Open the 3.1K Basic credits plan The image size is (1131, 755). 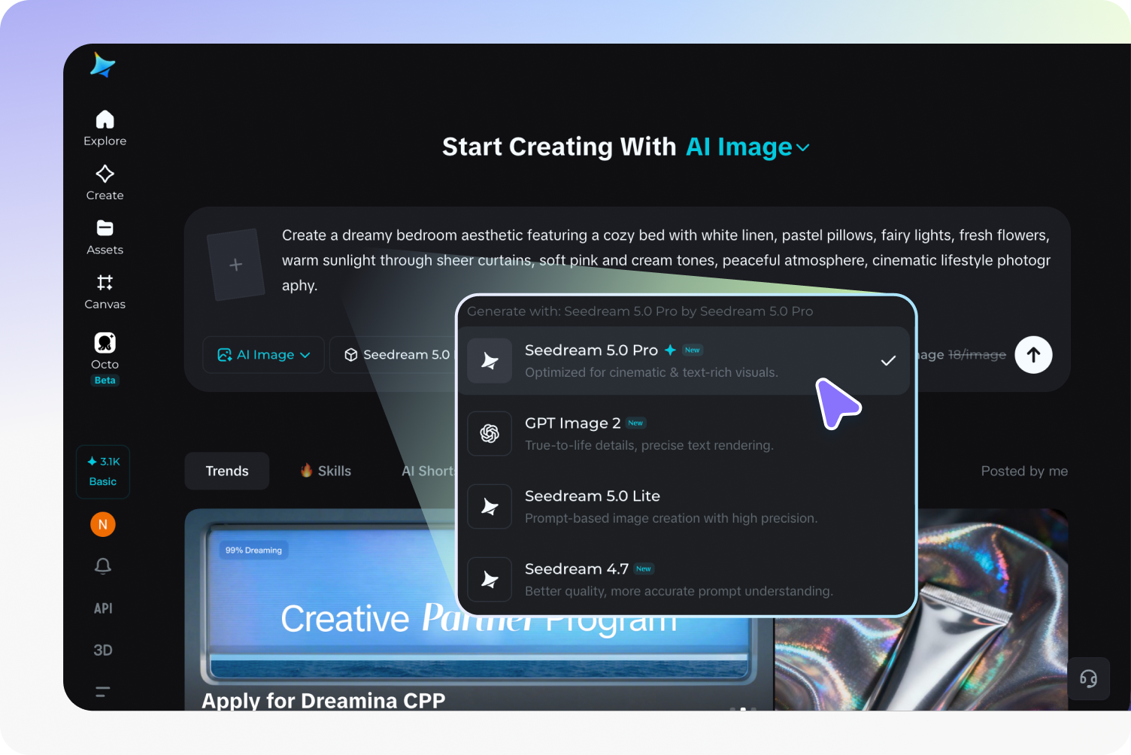[103, 471]
